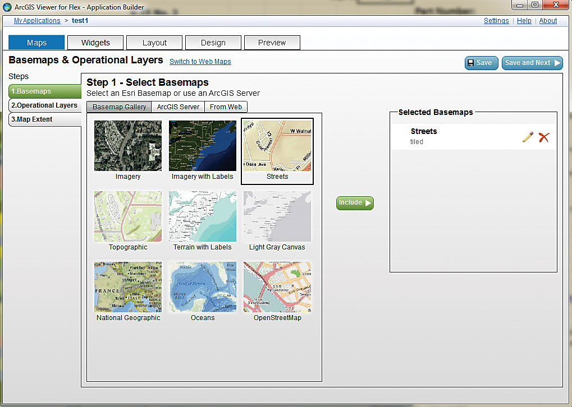Open the Operational Layers step
This screenshot has width=572, height=407.
click(45, 105)
